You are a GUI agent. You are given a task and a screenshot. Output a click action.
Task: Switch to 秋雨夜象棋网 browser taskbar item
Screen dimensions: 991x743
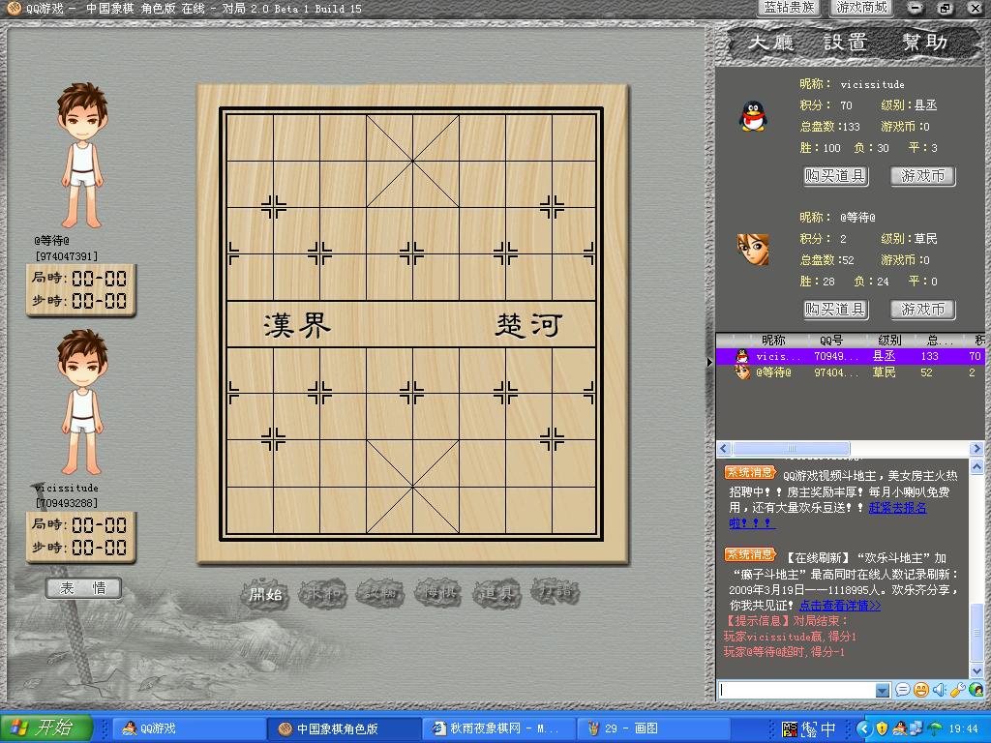(497, 728)
